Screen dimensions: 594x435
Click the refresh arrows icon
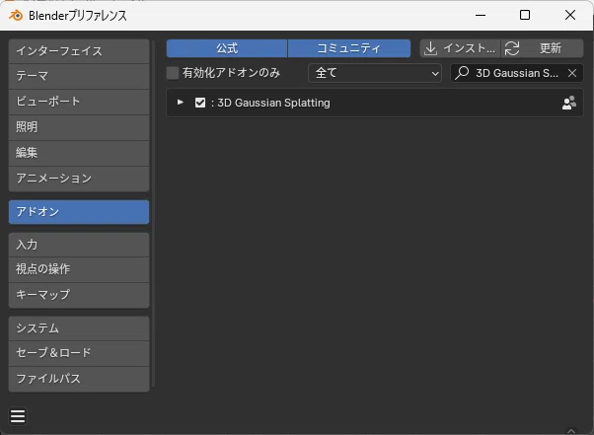(512, 48)
